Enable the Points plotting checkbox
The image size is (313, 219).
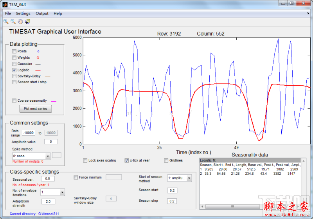coord(14,51)
